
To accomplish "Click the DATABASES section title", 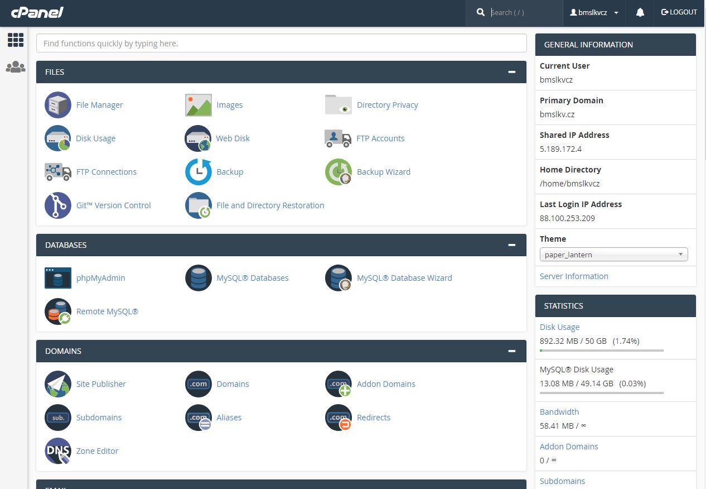I will pos(66,245).
